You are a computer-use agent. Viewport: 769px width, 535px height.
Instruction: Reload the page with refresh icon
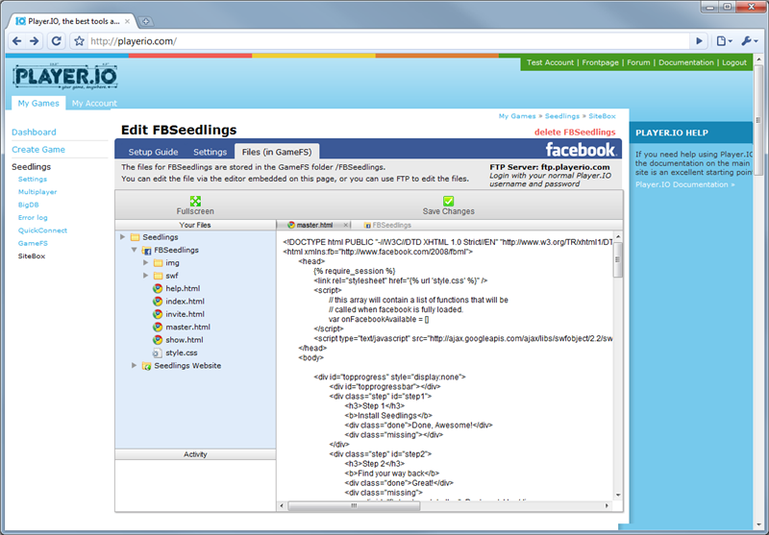click(57, 41)
